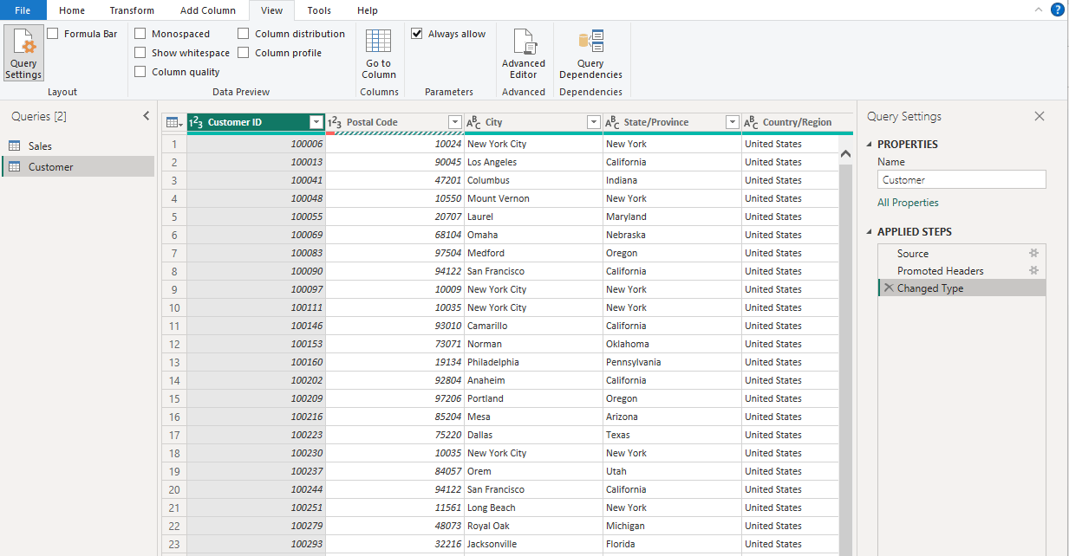The image size is (1069, 556).
Task: Enable Monospaced font checkbox
Action: pos(140,34)
